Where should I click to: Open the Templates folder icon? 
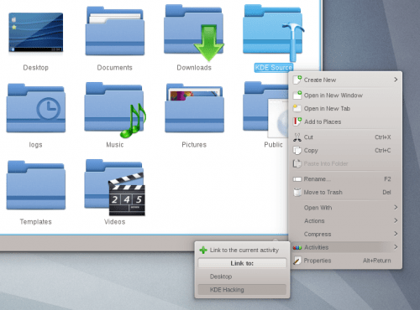[x=36, y=185]
